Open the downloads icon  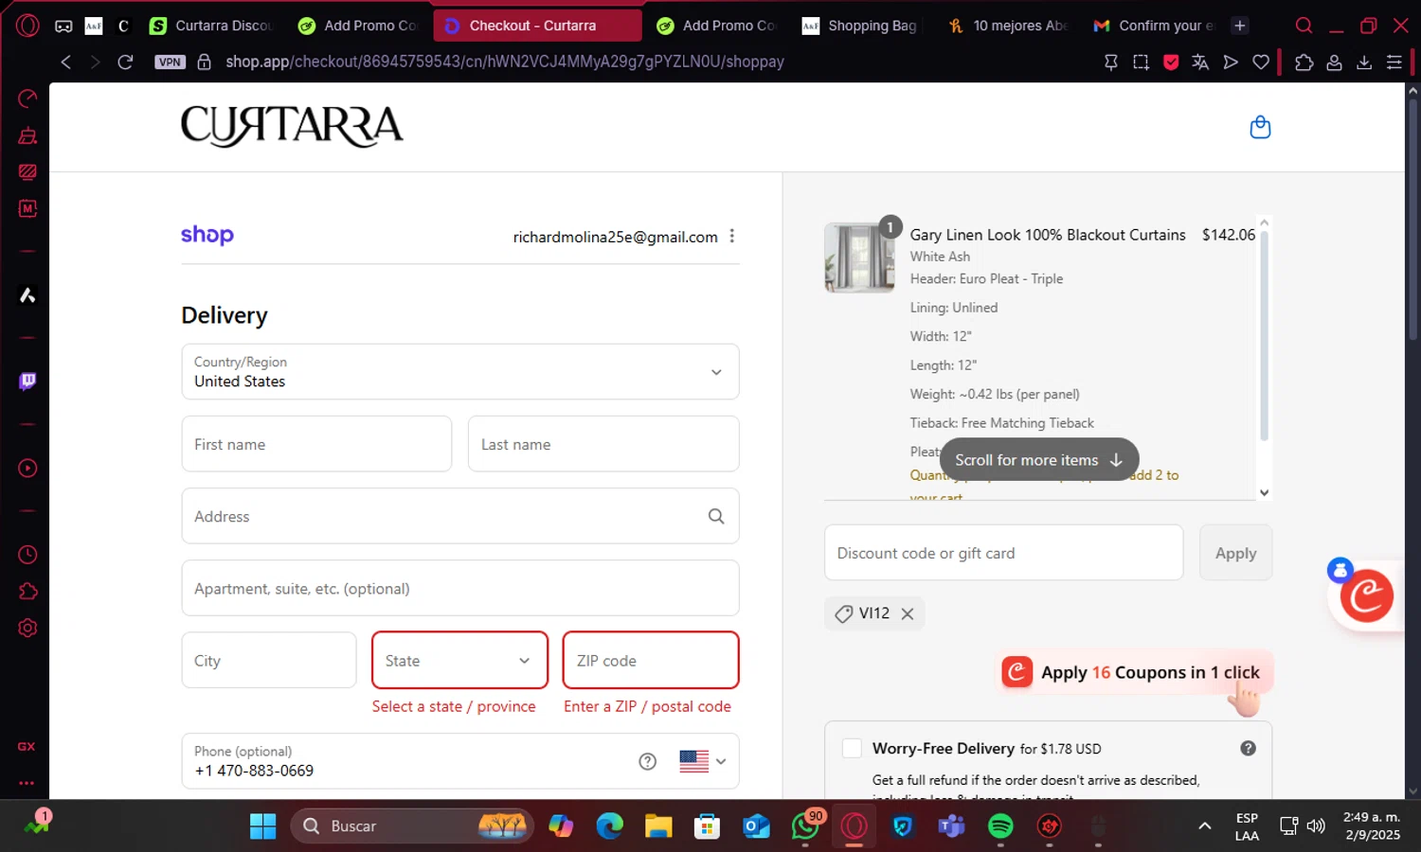[x=1364, y=62]
